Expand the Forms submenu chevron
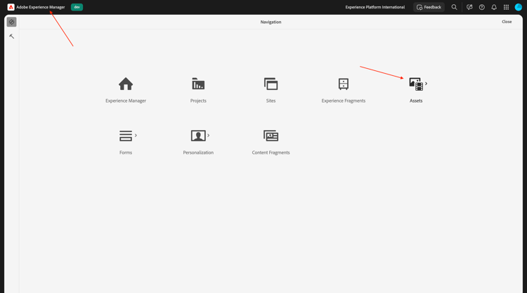The width and height of the screenshot is (527, 293). (136, 136)
